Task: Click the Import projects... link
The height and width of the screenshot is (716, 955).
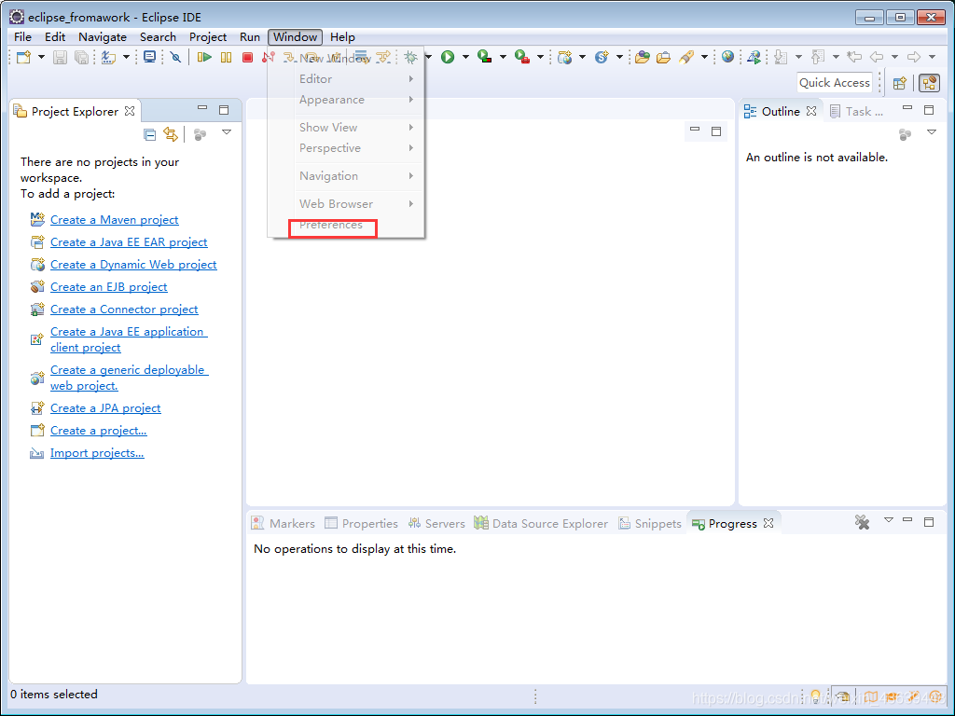Action: 97,453
